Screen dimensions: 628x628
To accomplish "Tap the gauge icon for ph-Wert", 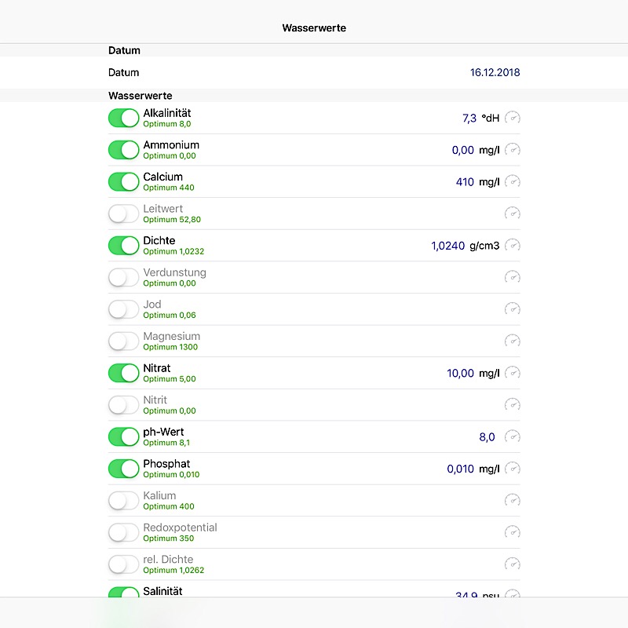I will [x=513, y=436].
